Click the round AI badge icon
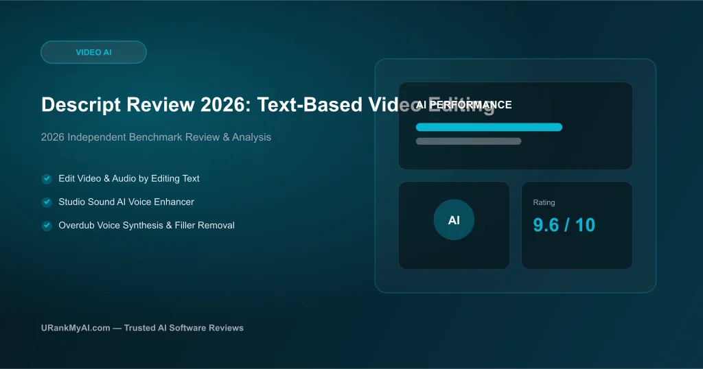The height and width of the screenshot is (369, 703). pyautogui.click(x=454, y=220)
